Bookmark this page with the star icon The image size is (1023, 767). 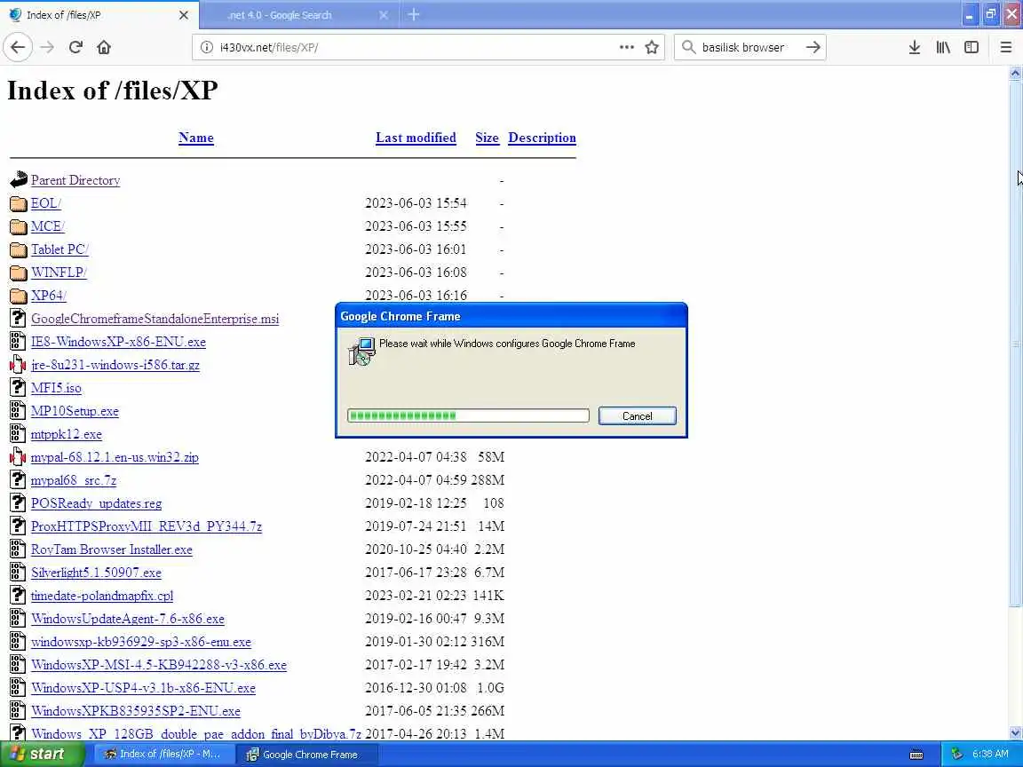coord(651,47)
